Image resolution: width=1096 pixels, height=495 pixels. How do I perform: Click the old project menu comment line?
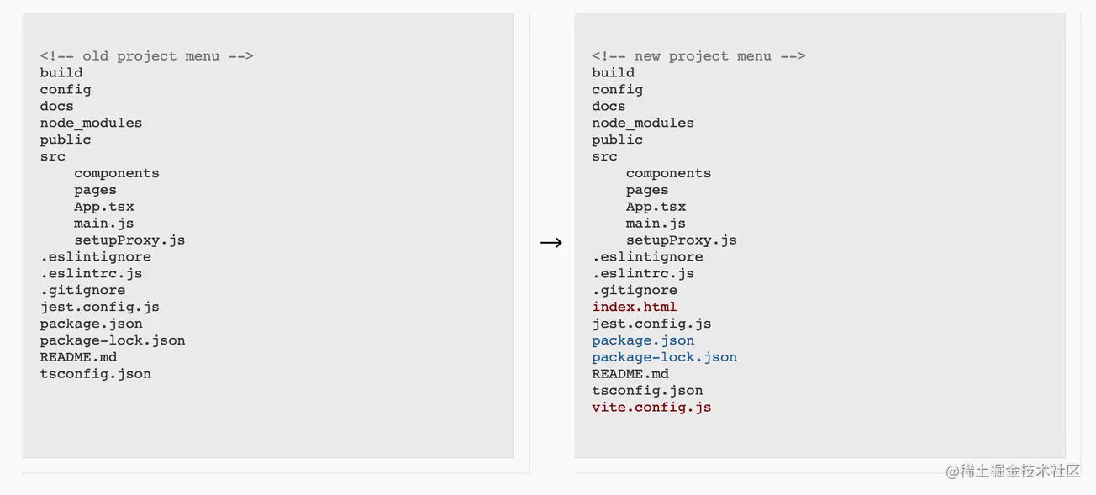pyautogui.click(x=147, y=56)
